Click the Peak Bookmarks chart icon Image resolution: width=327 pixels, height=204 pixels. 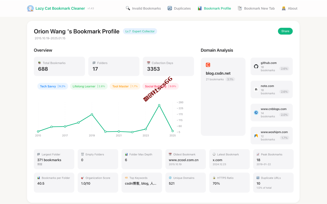(258, 154)
